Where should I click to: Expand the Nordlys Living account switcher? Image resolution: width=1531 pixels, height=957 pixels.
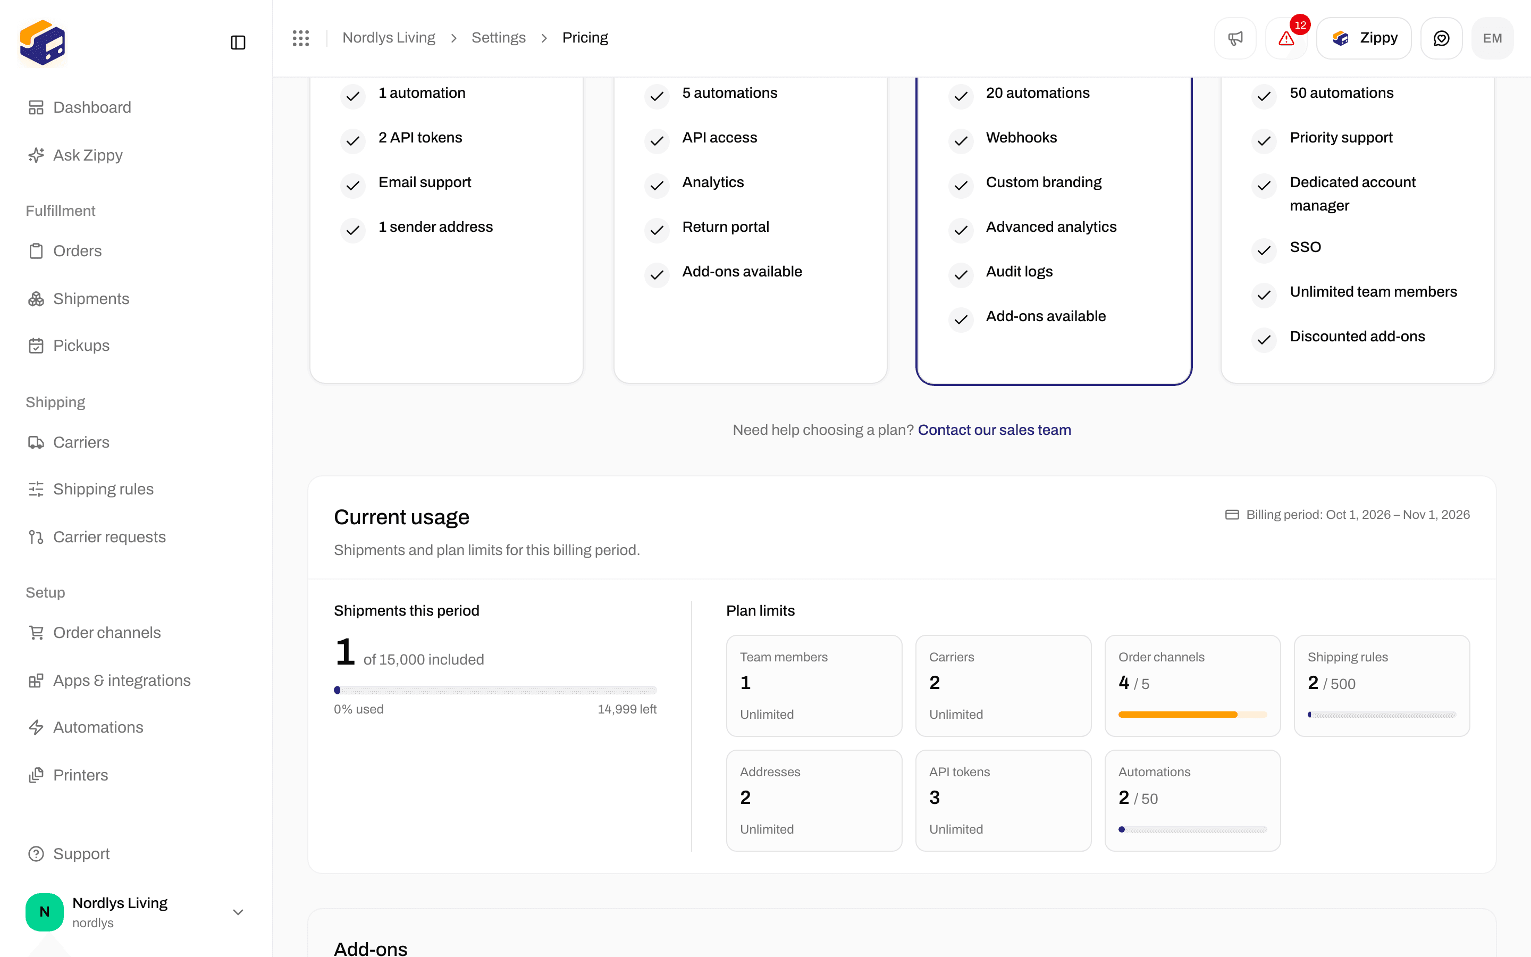pos(136,912)
